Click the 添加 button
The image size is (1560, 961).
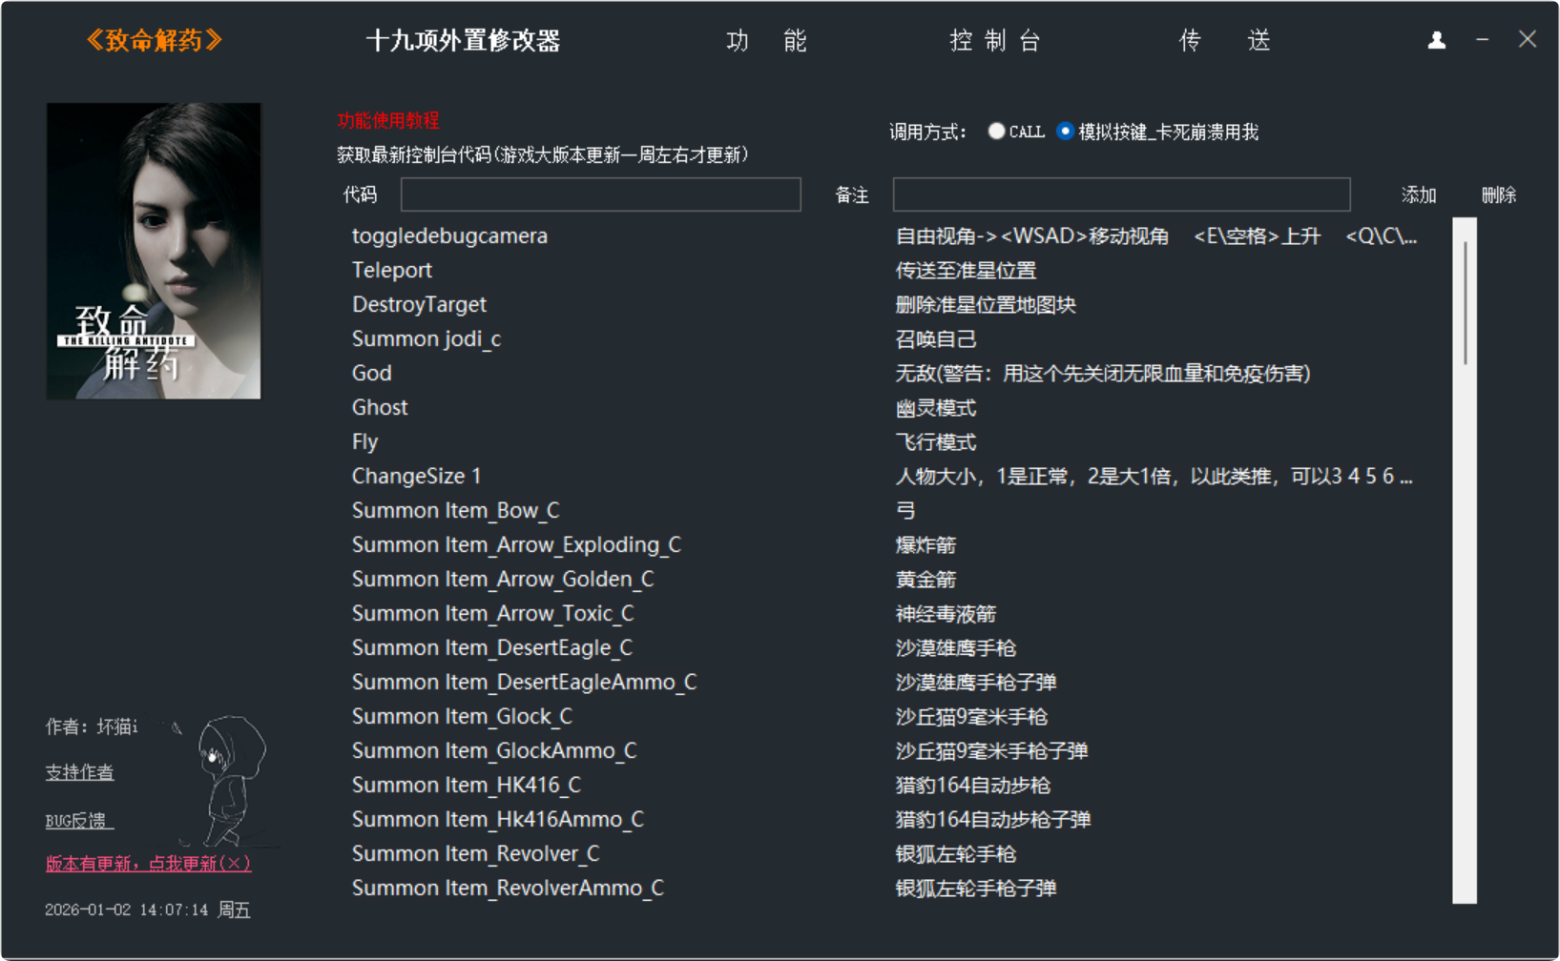click(1418, 195)
